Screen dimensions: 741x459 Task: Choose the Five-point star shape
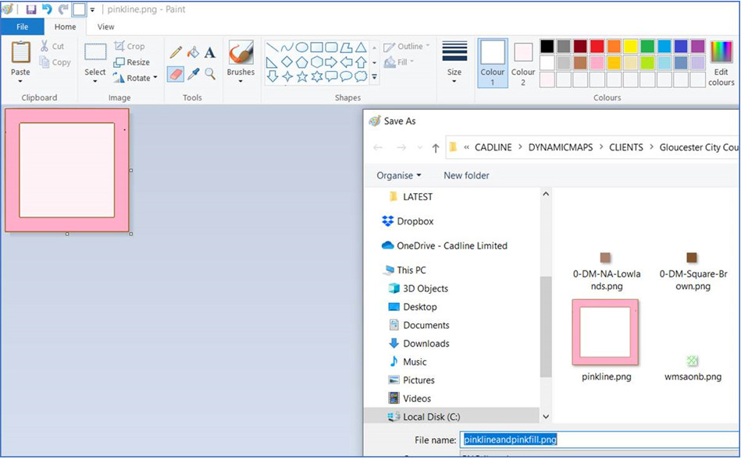(x=302, y=76)
